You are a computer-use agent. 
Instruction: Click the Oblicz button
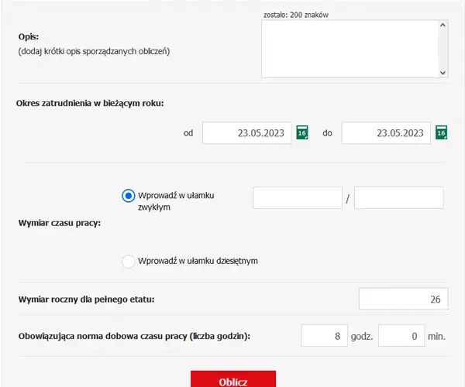(x=233, y=379)
